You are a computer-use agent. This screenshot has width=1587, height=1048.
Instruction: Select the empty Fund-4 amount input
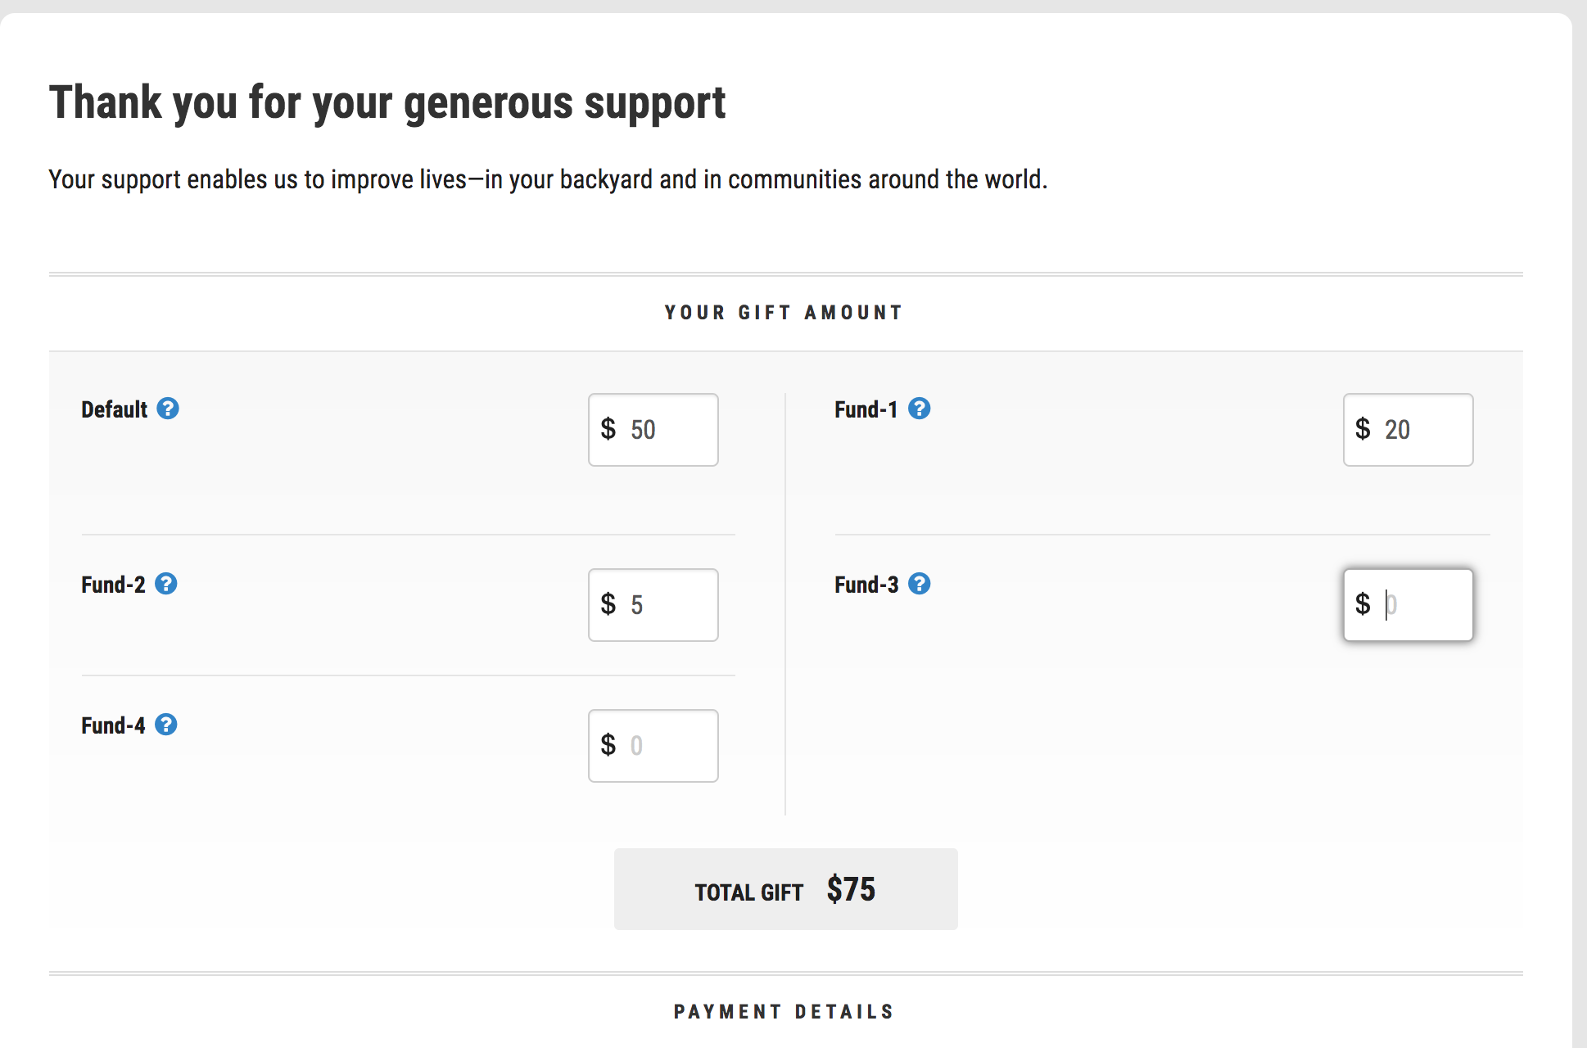(653, 745)
